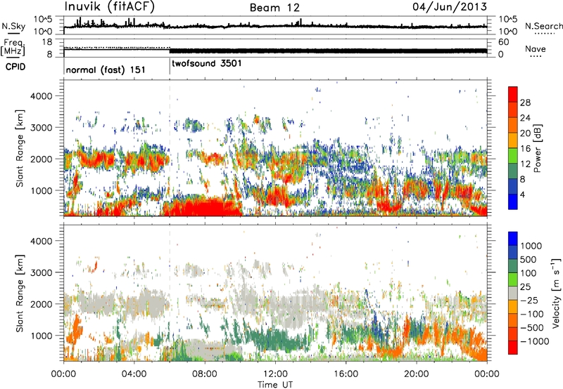Click the 'Inuvik (fitACF)' title text
This screenshot has width=563, height=389.
(110, 7)
